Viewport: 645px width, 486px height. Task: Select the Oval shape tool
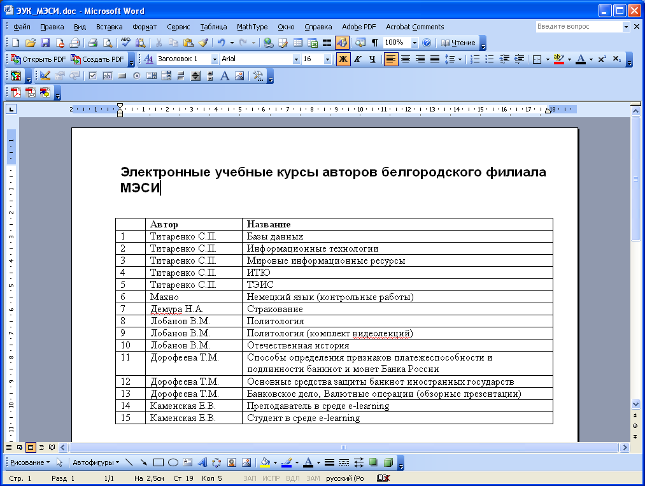pyautogui.click(x=173, y=462)
